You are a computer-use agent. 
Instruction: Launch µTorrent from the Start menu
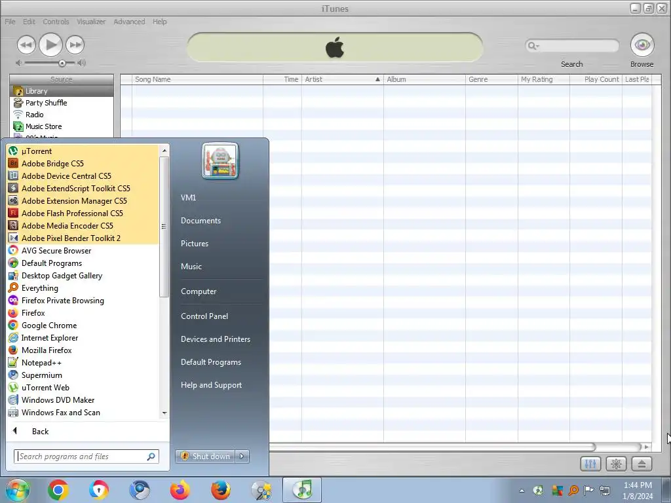click(83, 151)
